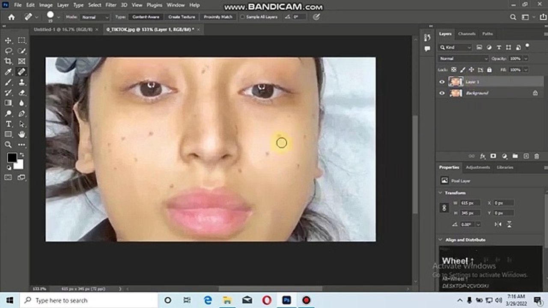Add a layer mask
The width and height of the screenshot is (548, 308).
tap(493, 157)
